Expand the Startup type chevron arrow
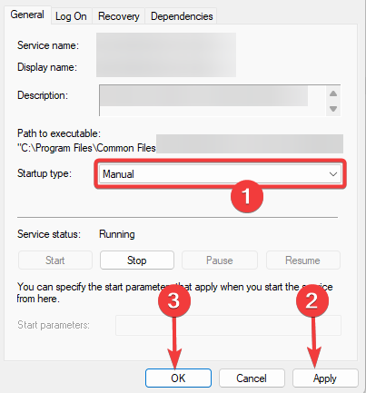Image resolution: width=366 pixels, height=393 pixels. [x=333, y=174]
